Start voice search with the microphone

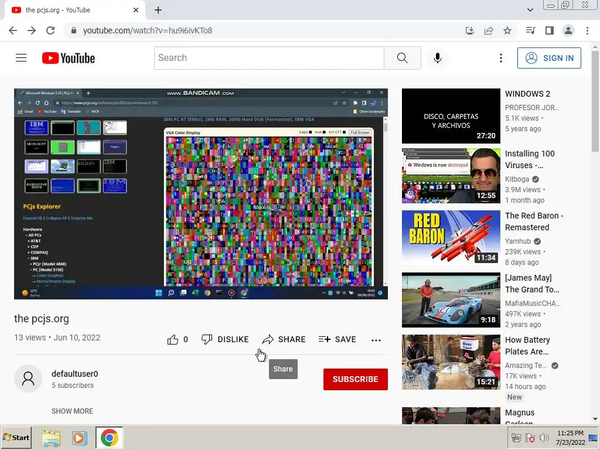(437, 58)
